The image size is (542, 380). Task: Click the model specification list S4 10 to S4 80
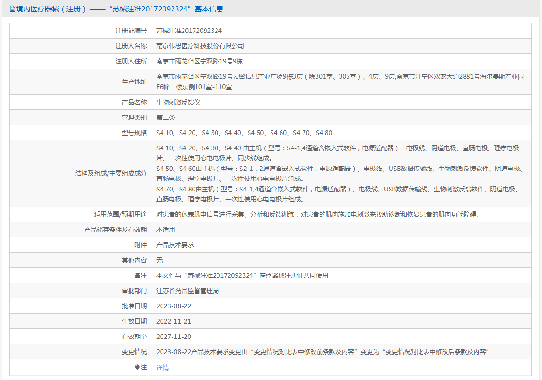tap(244, 133)
